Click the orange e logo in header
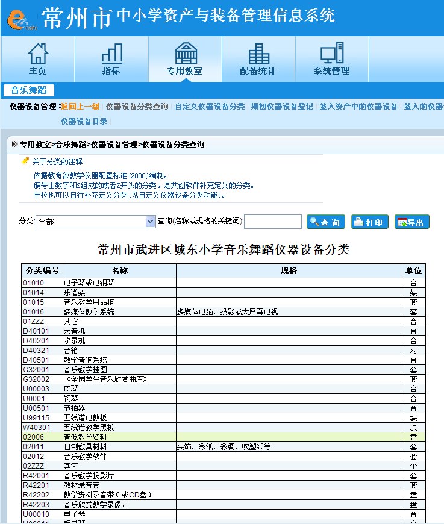This screenshot has height=524, width=444. (x=22, y=19)
